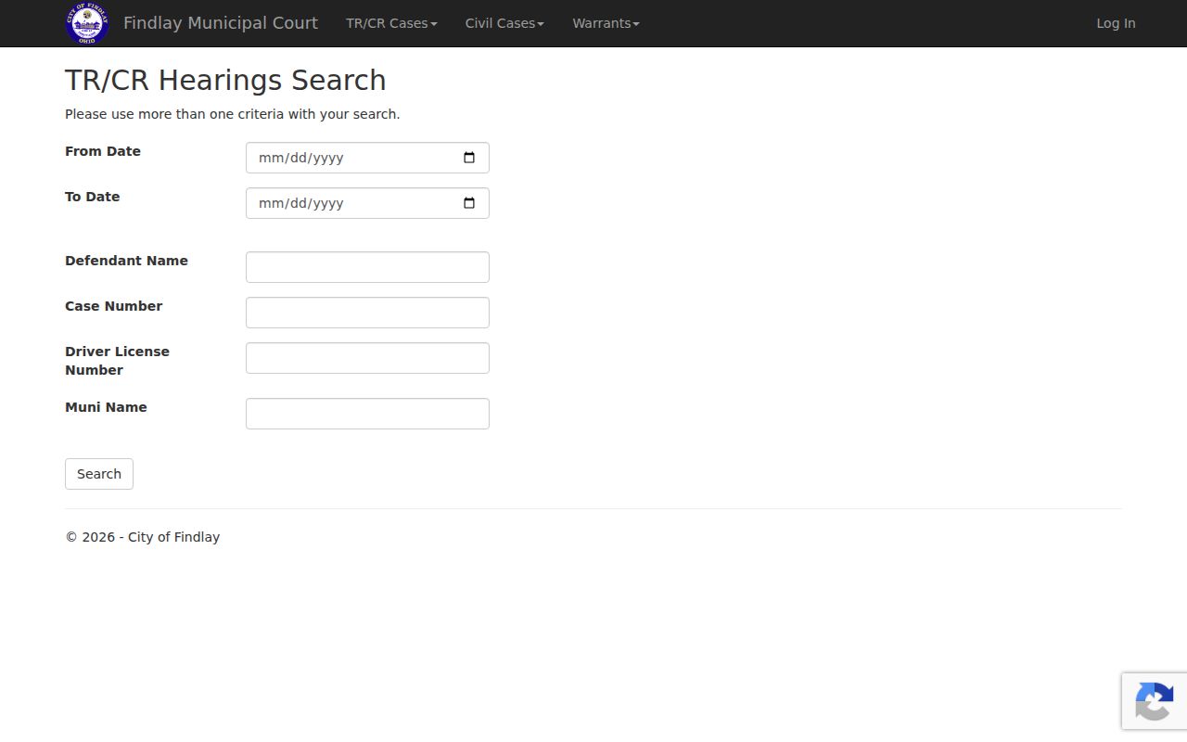Click the Defendant Name text field
This screenshot has width=1187, height=742.
pyautogui.click(x=367, y=267)
